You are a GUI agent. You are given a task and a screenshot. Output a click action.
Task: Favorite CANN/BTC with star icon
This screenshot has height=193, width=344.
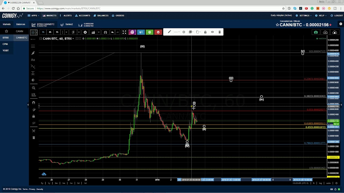pyautogui.click(x=277, y=25)
